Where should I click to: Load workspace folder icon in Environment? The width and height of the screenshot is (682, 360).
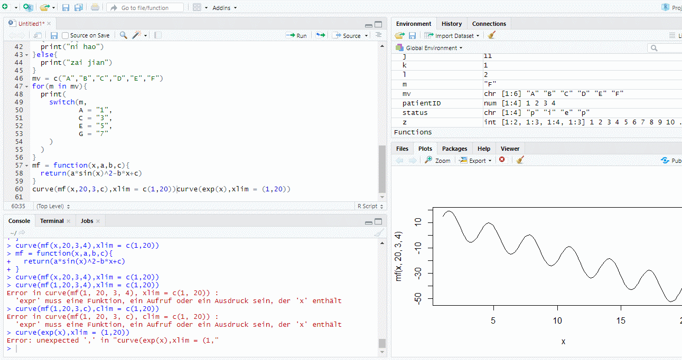(x=400, y=35)
